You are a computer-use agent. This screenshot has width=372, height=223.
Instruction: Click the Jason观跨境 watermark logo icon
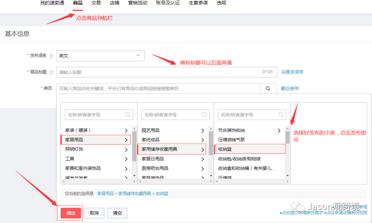coord(297,206)
